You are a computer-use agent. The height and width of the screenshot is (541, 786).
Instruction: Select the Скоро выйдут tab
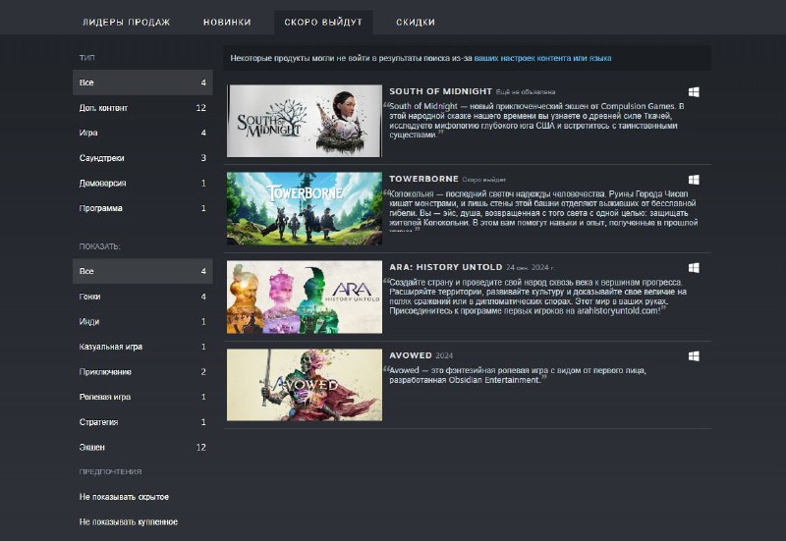pyautogui.click(x=323, y=22)
